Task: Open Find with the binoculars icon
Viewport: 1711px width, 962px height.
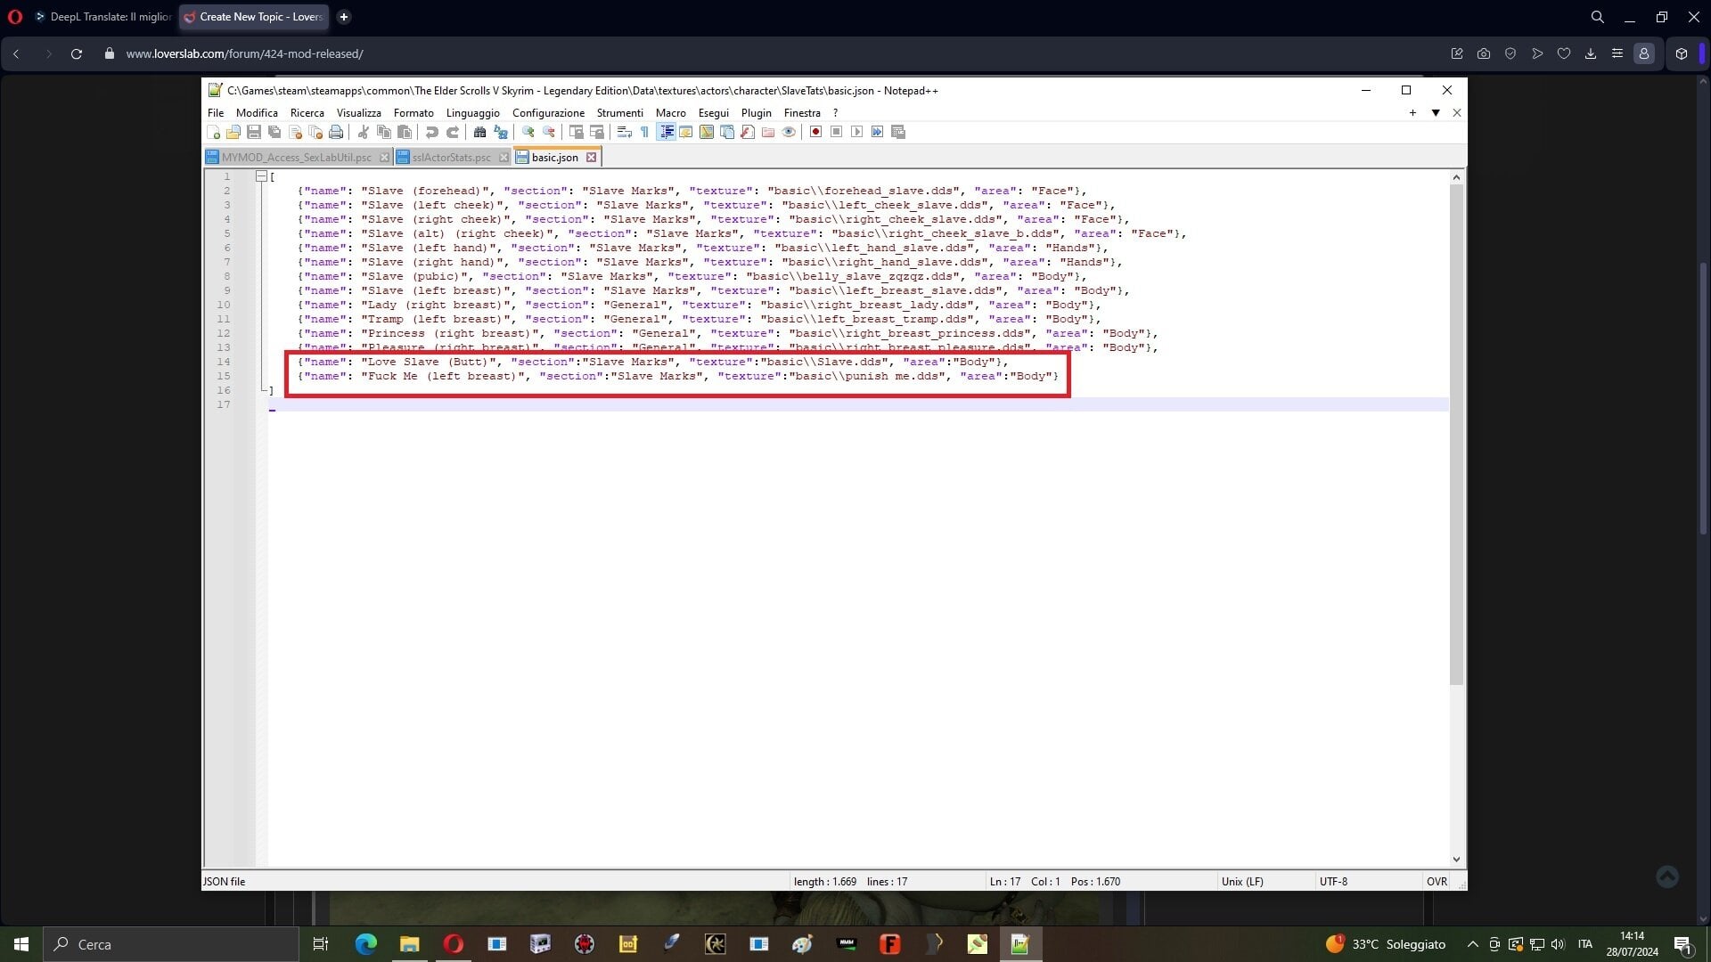Action: pos(479,132)
